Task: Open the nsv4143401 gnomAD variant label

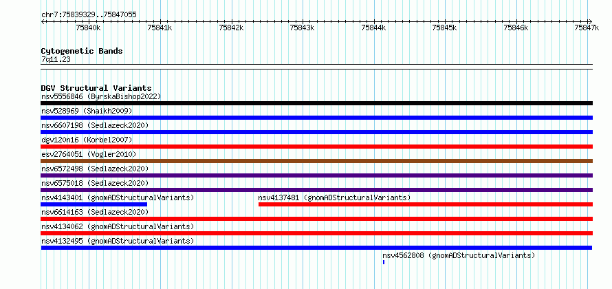Action: (118, 197)
